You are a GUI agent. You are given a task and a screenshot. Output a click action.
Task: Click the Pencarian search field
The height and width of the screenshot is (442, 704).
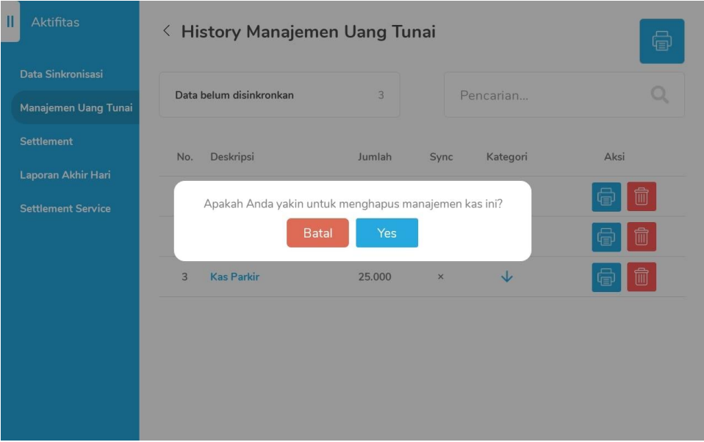pos(544,96)
